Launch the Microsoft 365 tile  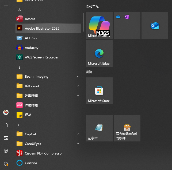click(x=99, y=26)
